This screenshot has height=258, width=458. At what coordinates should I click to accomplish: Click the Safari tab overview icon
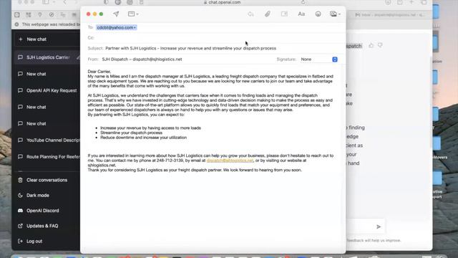click(x=424, y=2)
